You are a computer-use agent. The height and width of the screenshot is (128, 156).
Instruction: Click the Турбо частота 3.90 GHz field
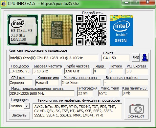click(77, 71)
